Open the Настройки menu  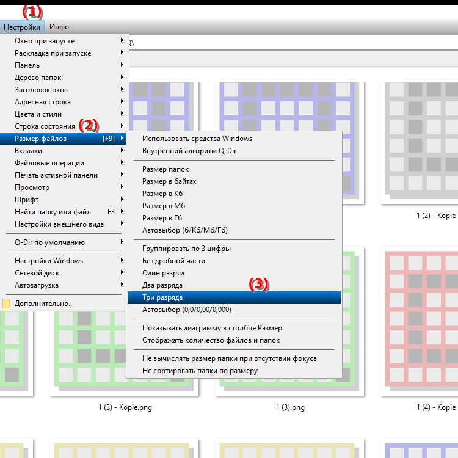tap(22, 27)
